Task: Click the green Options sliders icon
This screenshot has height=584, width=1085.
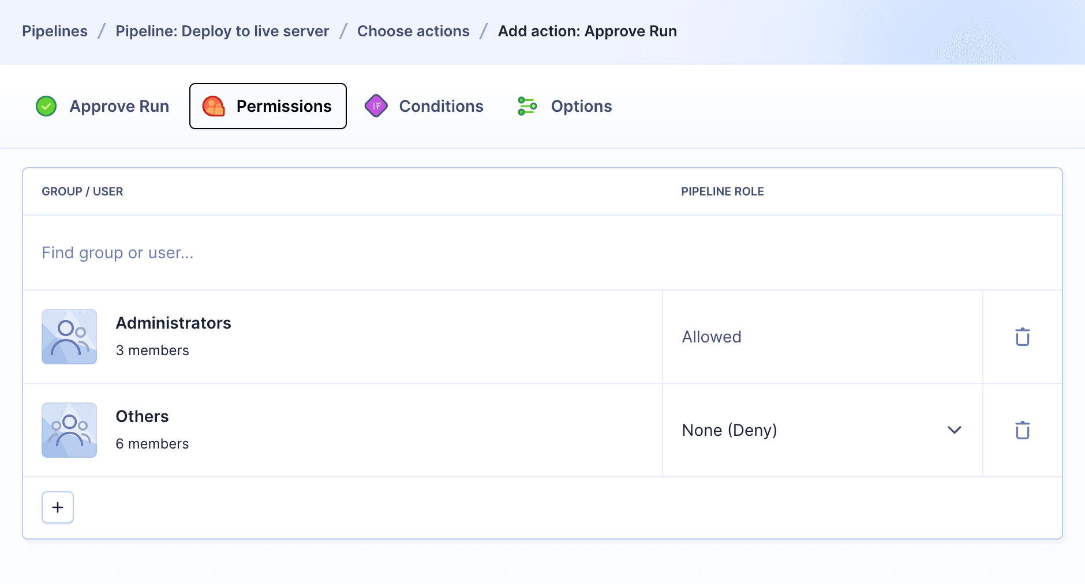Action: [527, 106]
